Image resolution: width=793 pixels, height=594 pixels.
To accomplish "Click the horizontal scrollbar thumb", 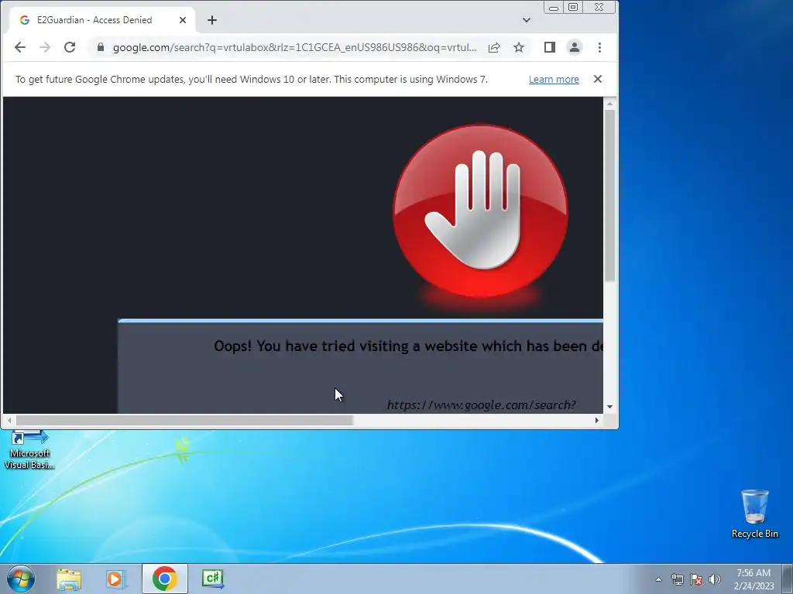I will coord(184,420).
